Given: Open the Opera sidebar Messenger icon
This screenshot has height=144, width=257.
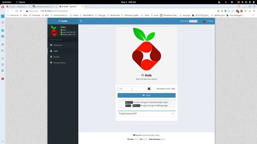Looking at the screenshot, I should coord(3,30).
